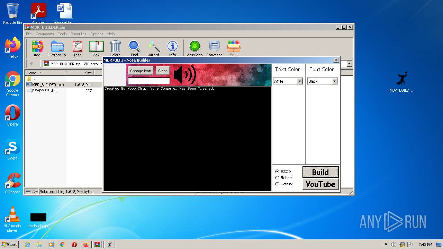Screen dimensions: 443x249
Task: Open the Opera desktop shortcut
Action: (12, 116)
